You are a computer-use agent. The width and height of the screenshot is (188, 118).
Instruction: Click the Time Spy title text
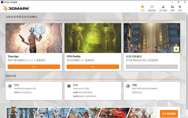[13, 57]
